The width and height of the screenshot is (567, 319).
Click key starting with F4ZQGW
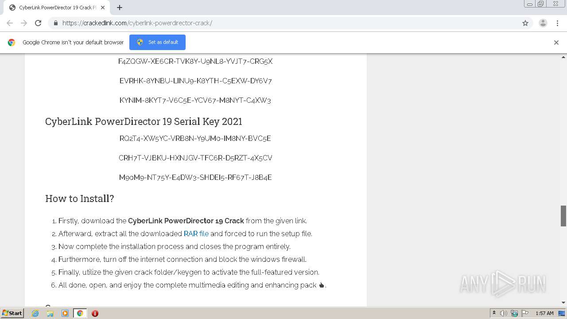195,61
